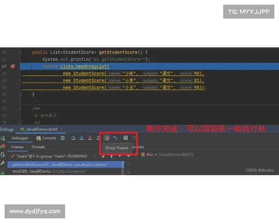Screen dimensions: 279x223
Task: Open the Evaluate Expression calculator icon
Action: [x=126, y=138]
